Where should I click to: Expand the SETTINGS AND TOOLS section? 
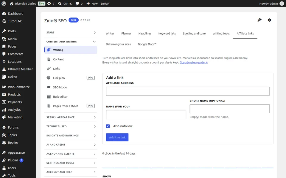click(70, 163)
